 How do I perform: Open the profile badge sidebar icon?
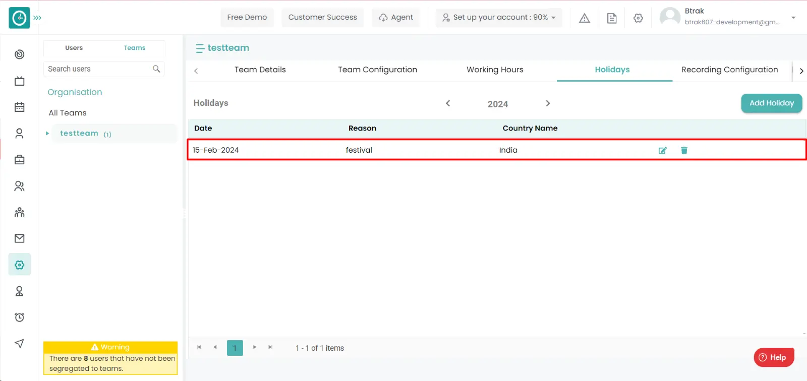pyautogui.click(x=20, y=291)
